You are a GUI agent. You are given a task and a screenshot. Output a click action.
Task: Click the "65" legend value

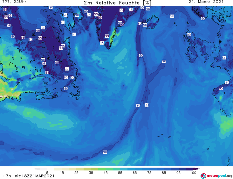135,172
